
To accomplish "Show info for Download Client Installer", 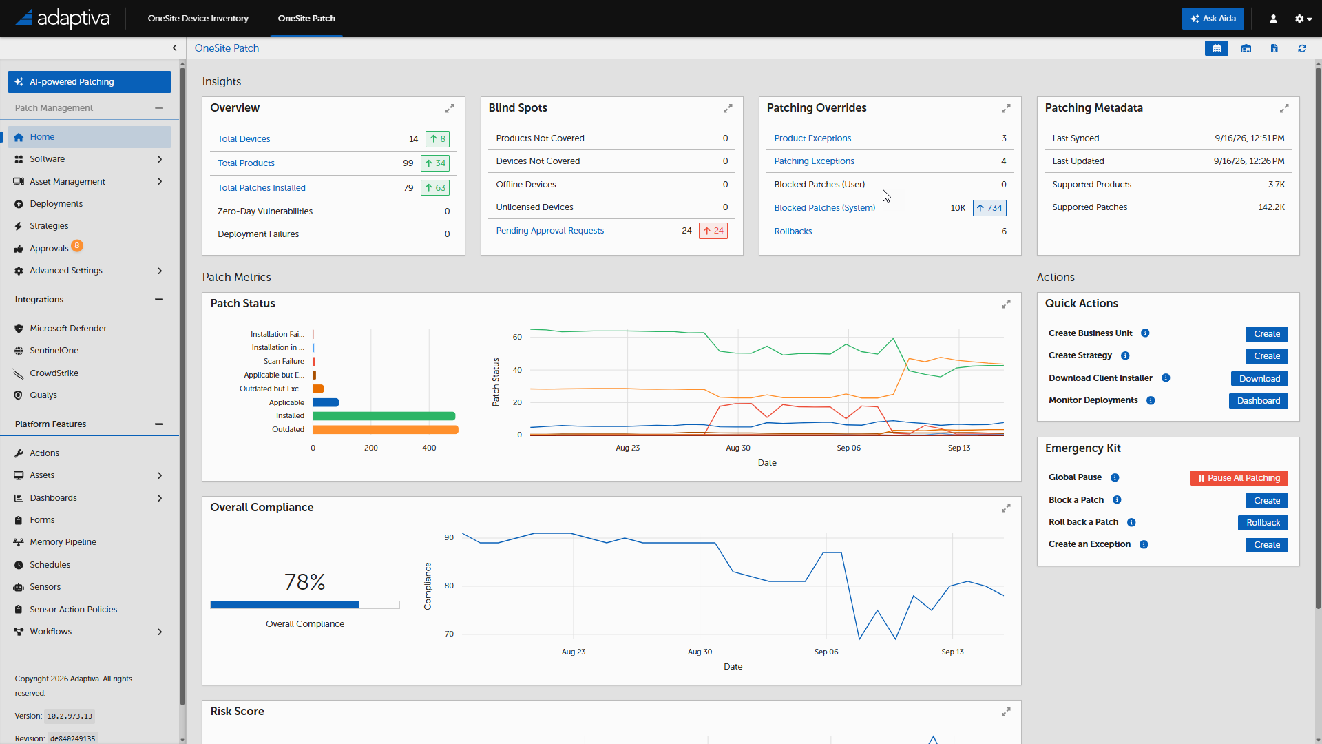I will (x=1166, y=378).
